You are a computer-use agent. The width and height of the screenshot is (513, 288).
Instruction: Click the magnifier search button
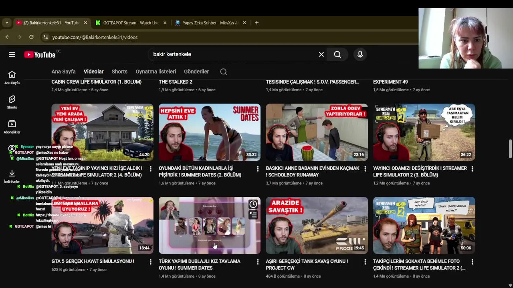337,54
